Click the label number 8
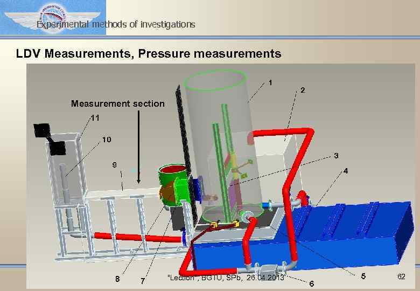The width and height of the screenshot is (420, 291). tap(117, 279)
